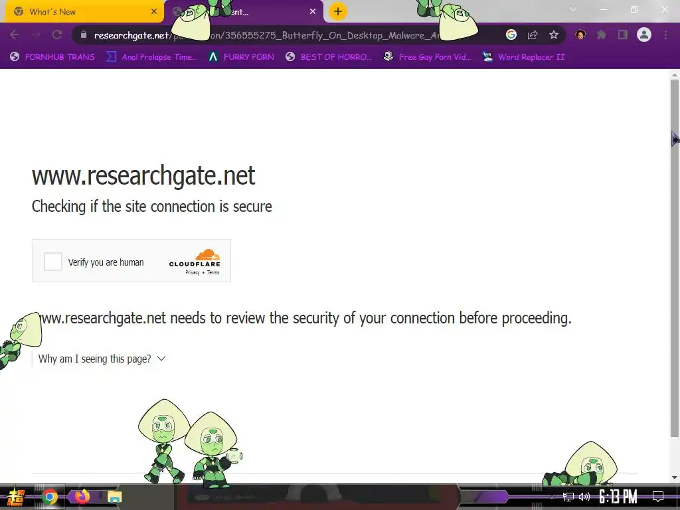
Task: Click scrollbar up arrow
Action: tap(675, 75)
